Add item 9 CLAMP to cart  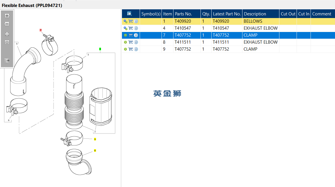coord(131,49)
